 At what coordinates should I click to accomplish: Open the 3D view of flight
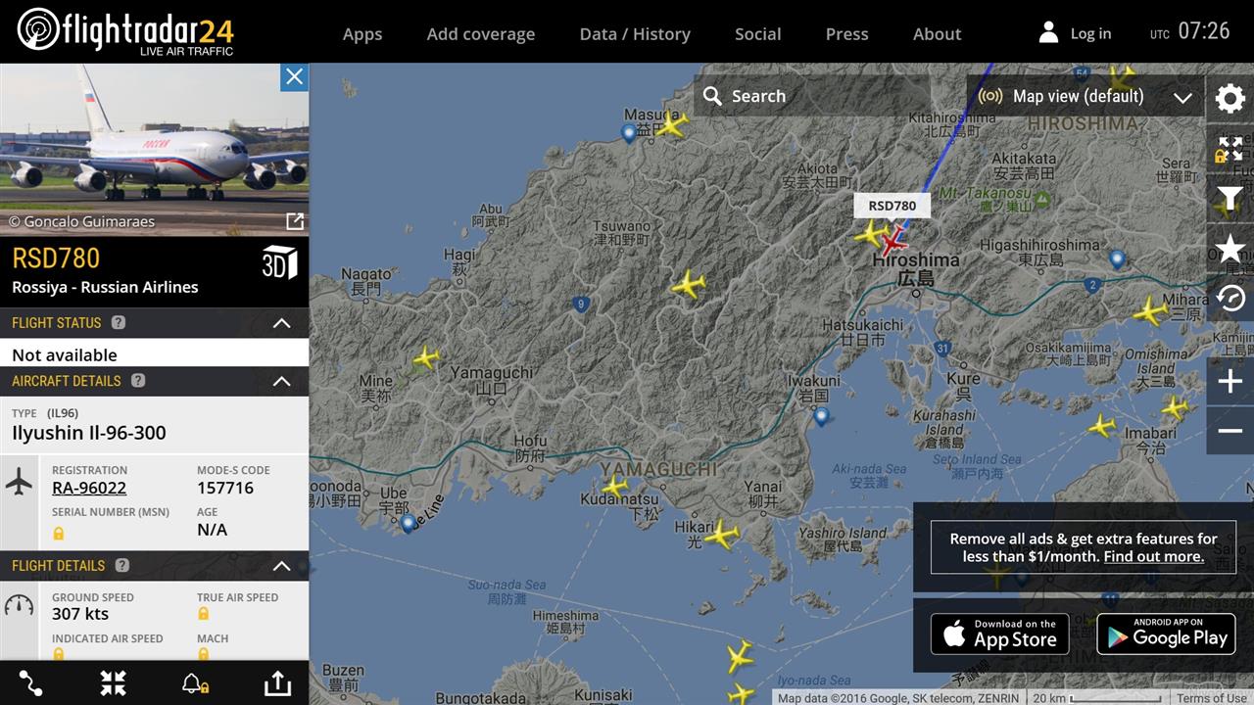279,262
